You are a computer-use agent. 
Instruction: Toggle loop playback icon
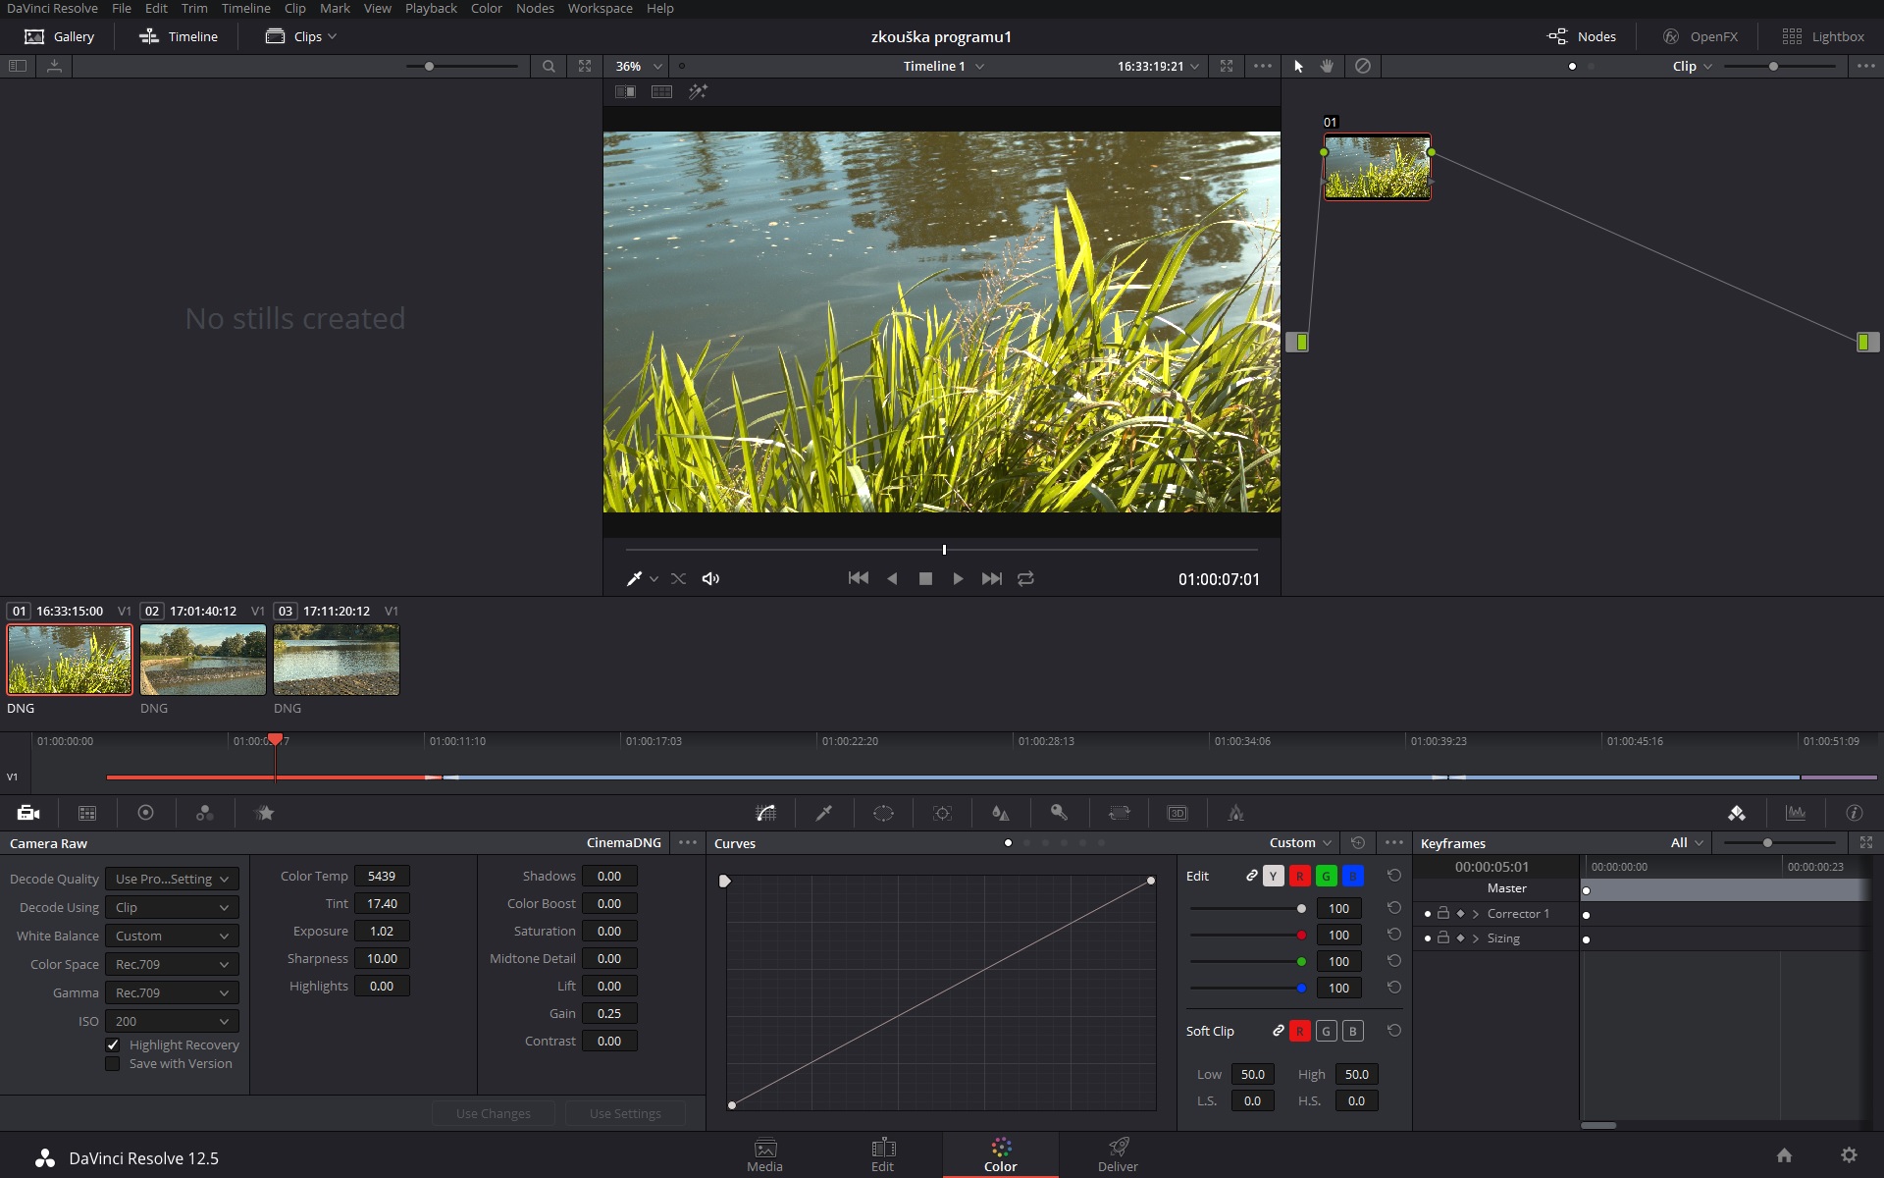point(1025,579)
